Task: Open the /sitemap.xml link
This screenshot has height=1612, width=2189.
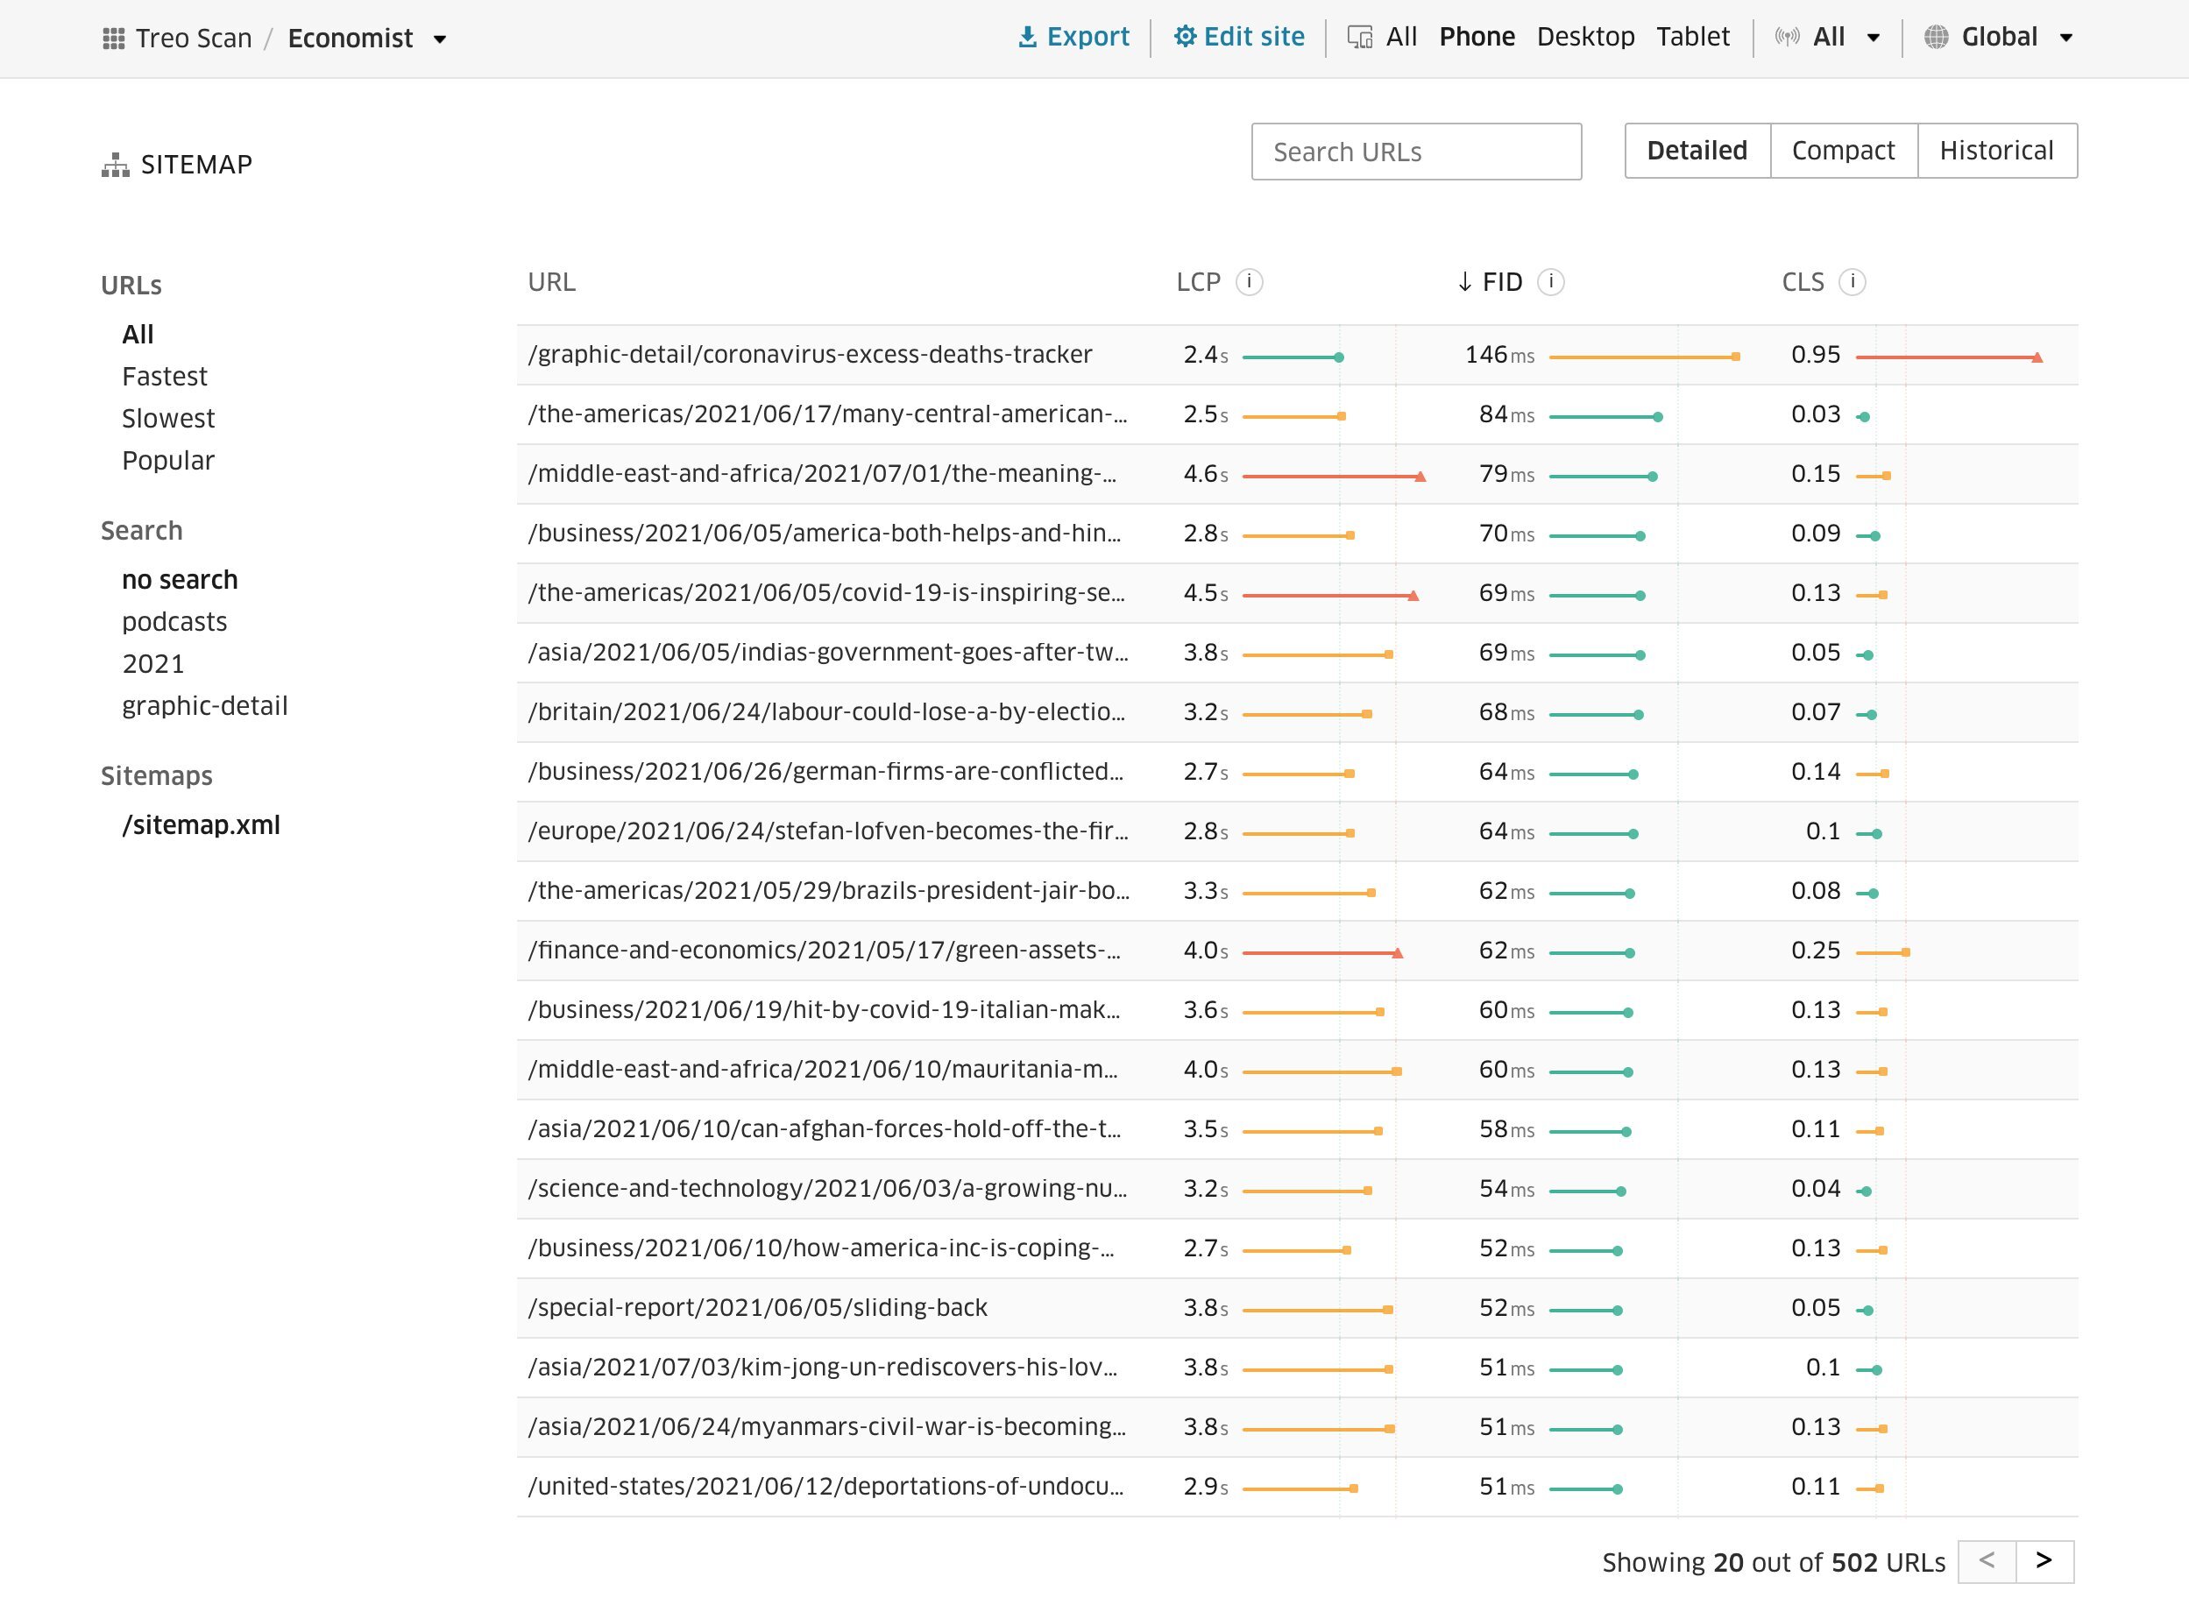Action: (200, 824)
